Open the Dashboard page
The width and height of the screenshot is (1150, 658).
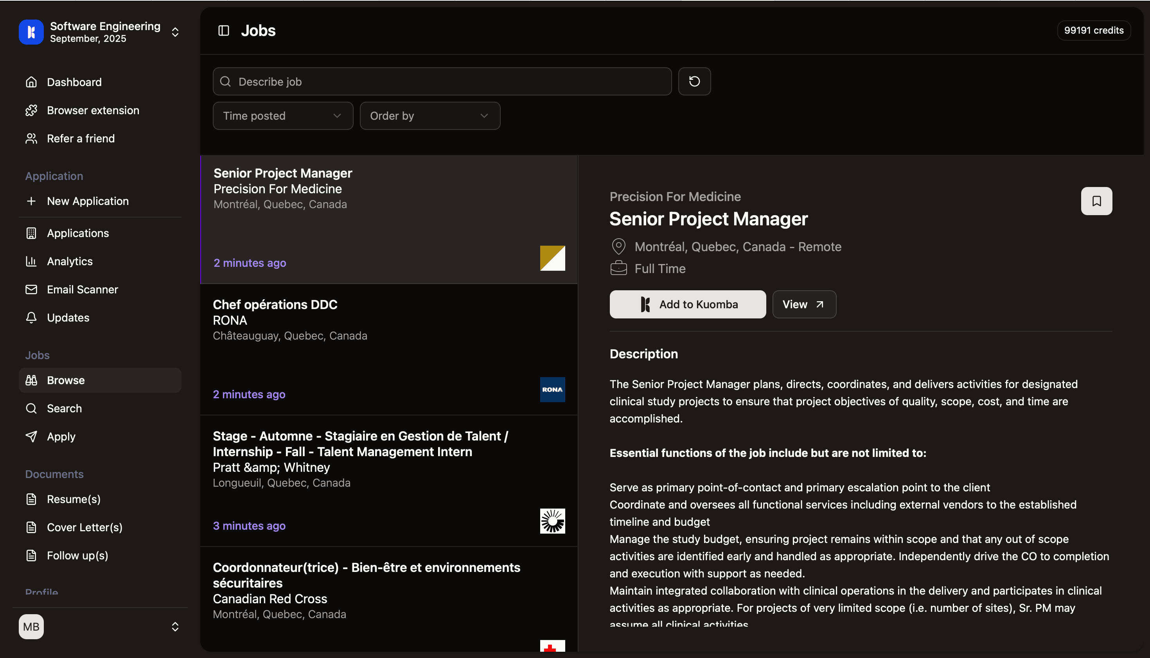click(x=100, y=82)
